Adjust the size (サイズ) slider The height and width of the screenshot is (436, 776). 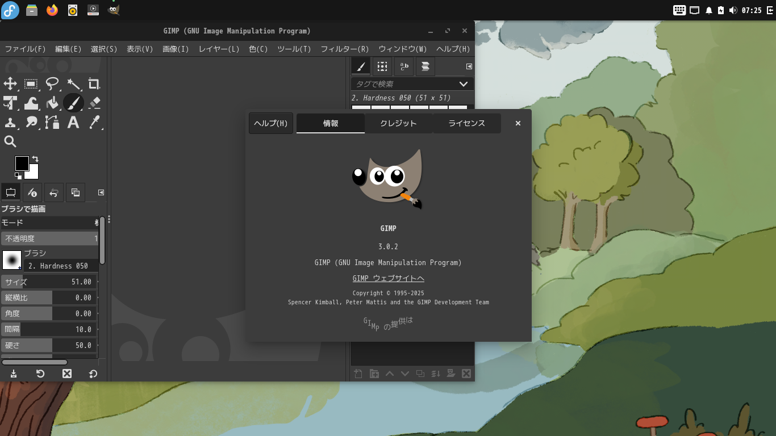[x=49, y=282]
